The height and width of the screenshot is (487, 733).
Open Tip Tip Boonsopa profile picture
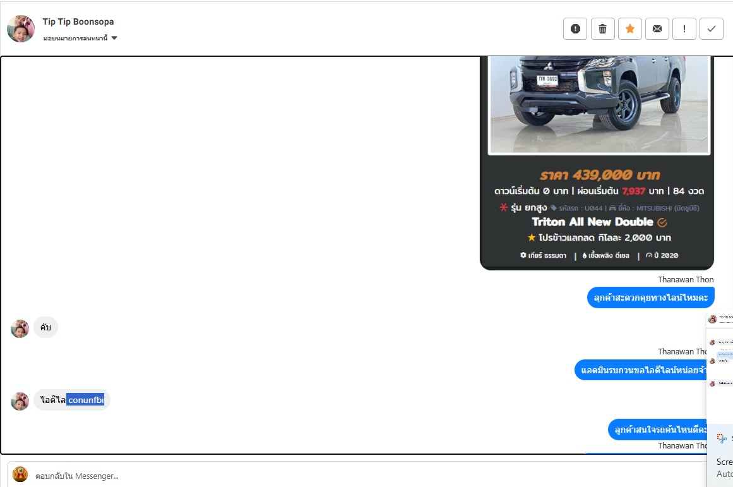click(x=21, y=28)
